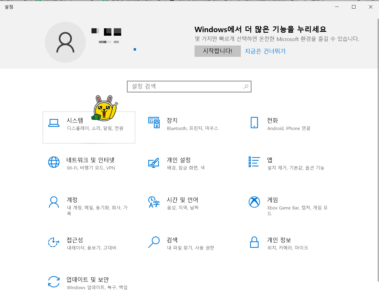379x296 pixels.
Task: Click '내레이터, 돋보기, 고대비' description
Action: pyautogui.click(x=91, y=248)
